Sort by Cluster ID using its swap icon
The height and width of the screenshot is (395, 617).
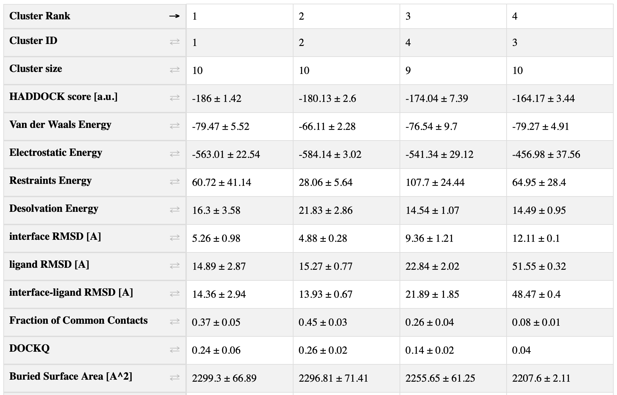tap(174, 42)
